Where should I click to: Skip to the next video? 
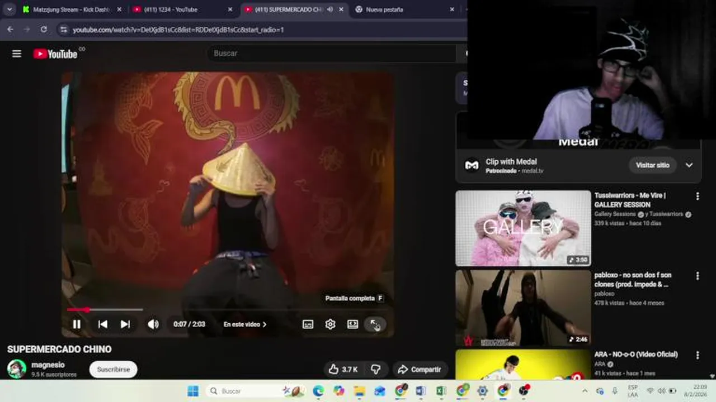click(x=125, y=324)
